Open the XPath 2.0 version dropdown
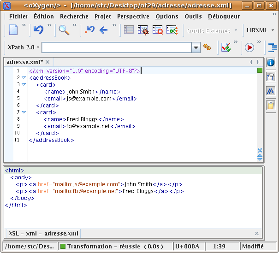Viewport: 279px width, 253px height. [24, 47]
